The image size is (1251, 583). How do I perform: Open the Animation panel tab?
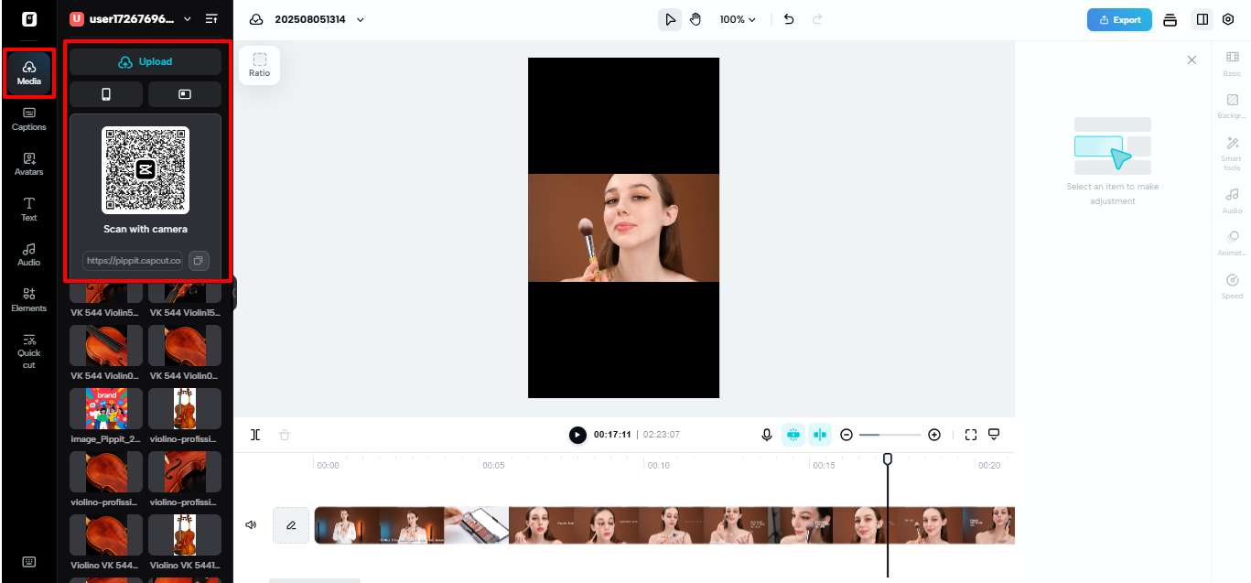(1231, 242)
